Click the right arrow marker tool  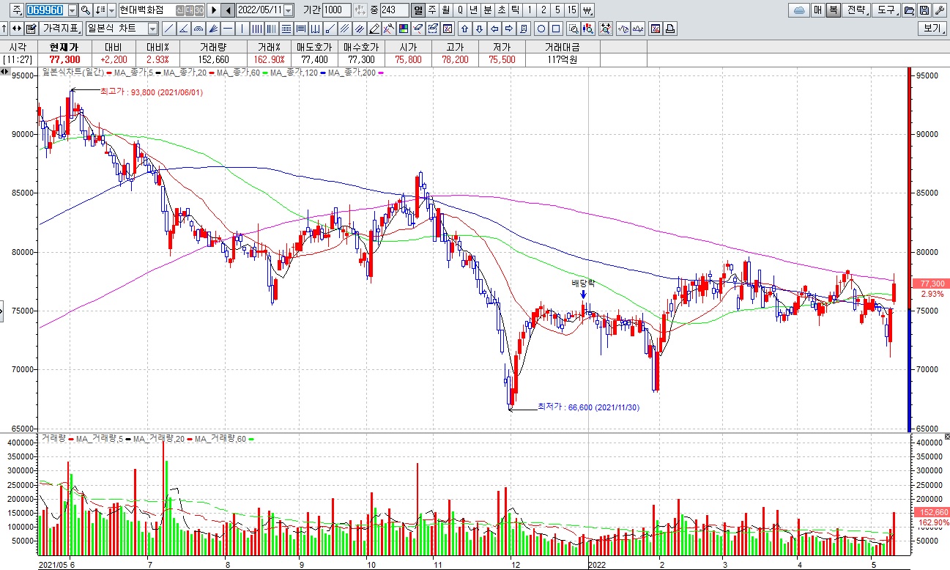509,29
